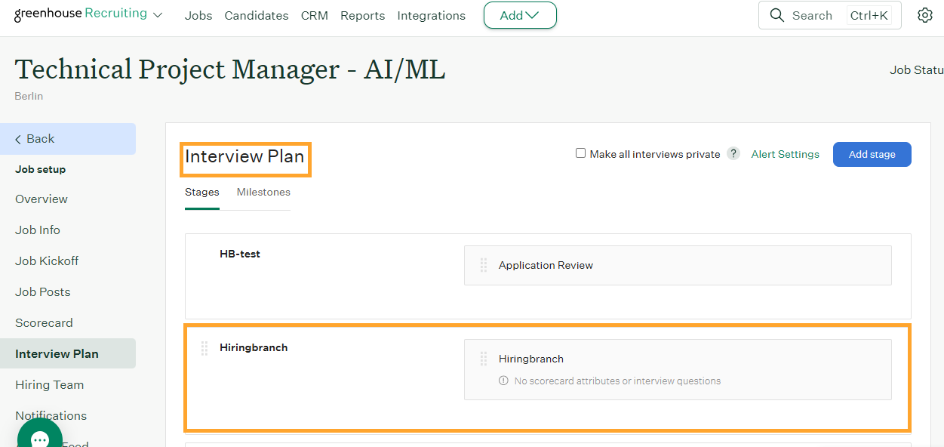Click the Greenhouse Recruiting logo
This screenshot has height=447, width=944.
pos(80,14)
